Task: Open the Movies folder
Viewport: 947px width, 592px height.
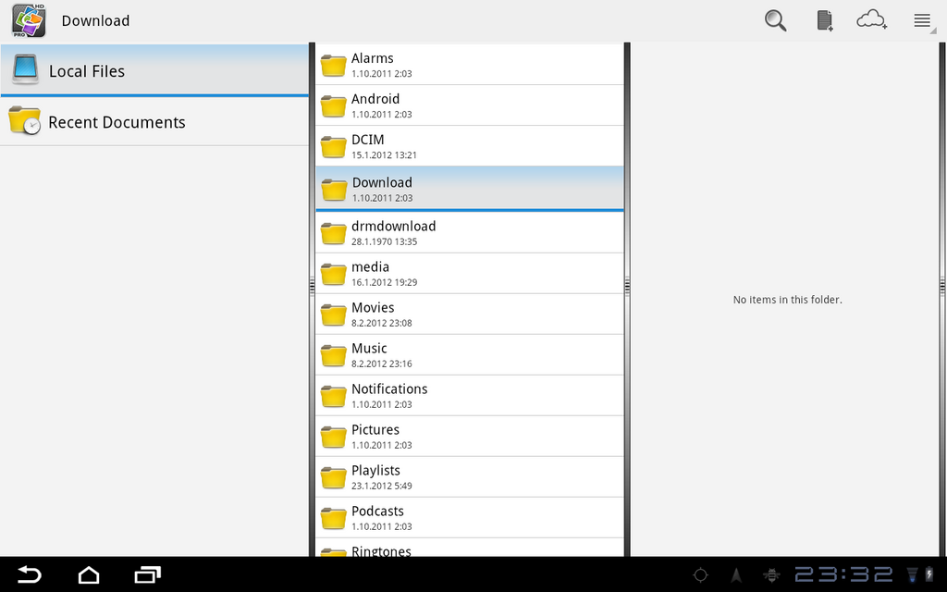Action: (x=470, y=314)
